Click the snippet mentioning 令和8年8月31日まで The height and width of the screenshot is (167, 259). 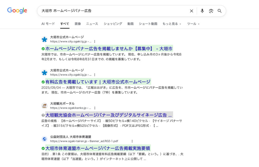112,57
